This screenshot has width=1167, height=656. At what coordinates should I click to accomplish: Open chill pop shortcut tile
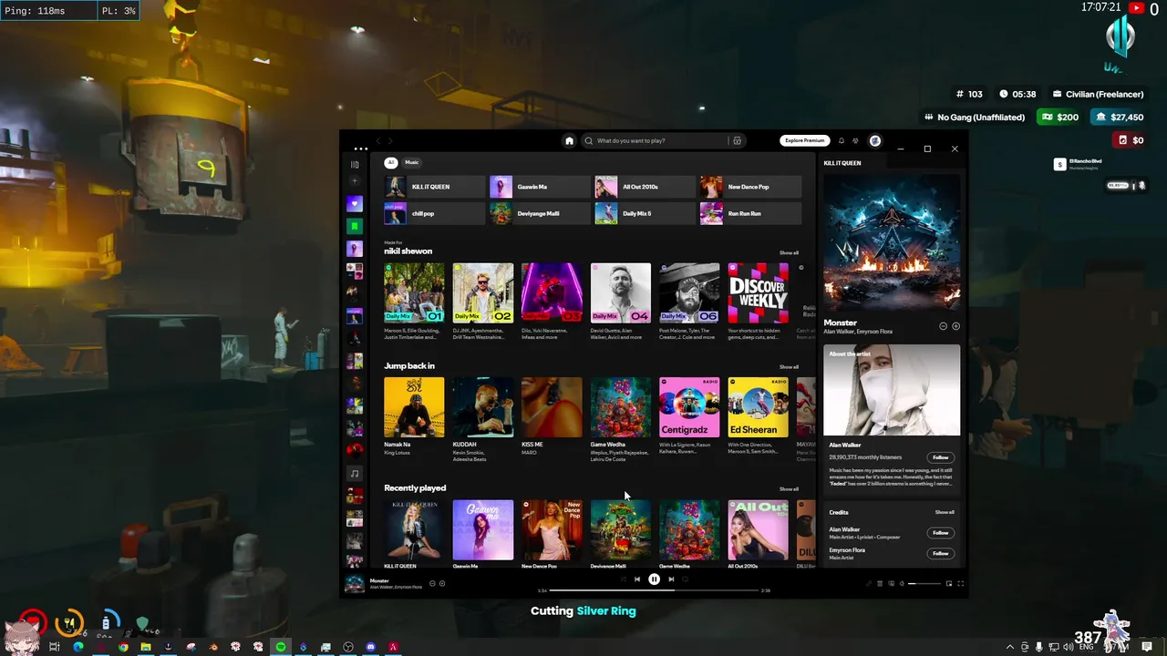click(434, 213)
